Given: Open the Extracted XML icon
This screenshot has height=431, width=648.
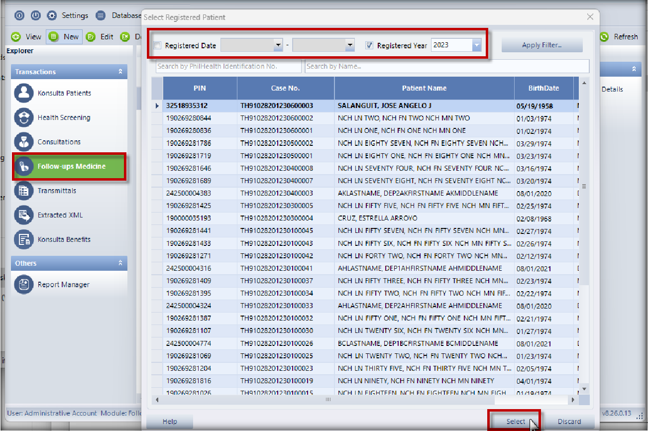Looking at the screenshot, I should pos(23,215).
